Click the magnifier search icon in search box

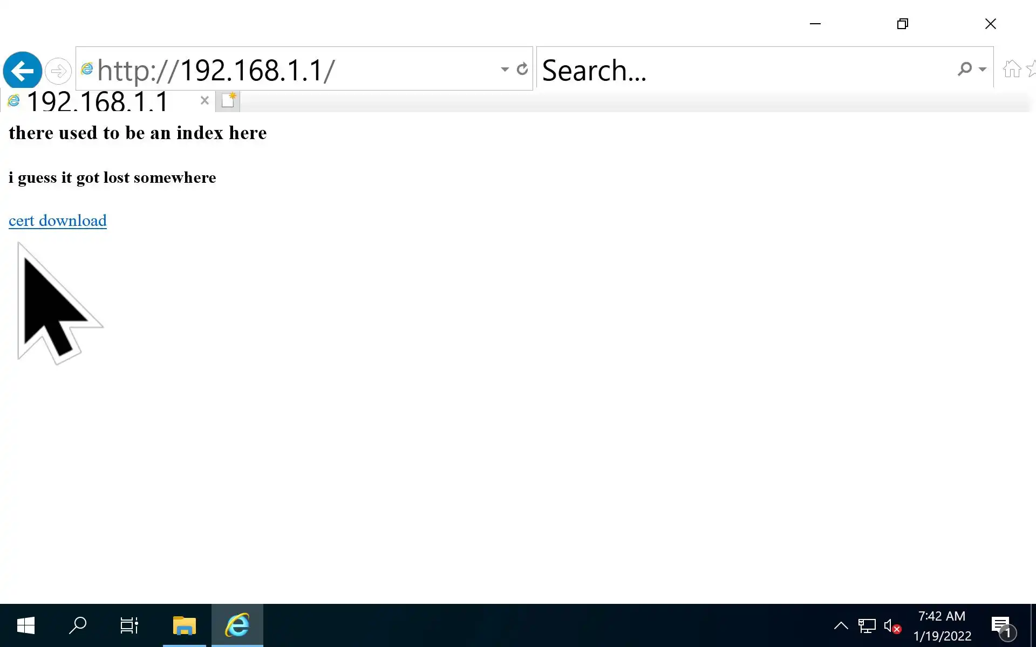click(964, 69)
